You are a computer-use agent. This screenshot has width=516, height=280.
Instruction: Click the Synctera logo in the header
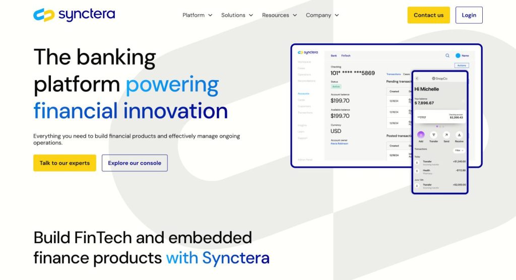click(x=74, y=15)
